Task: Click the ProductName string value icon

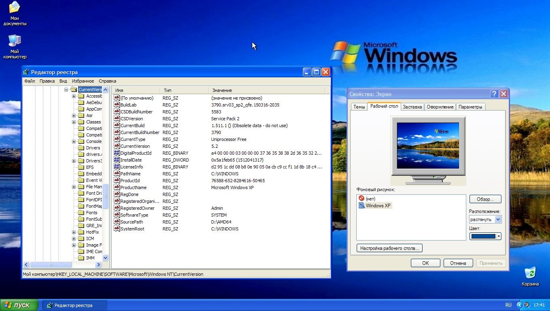Action: coord(117,187)
